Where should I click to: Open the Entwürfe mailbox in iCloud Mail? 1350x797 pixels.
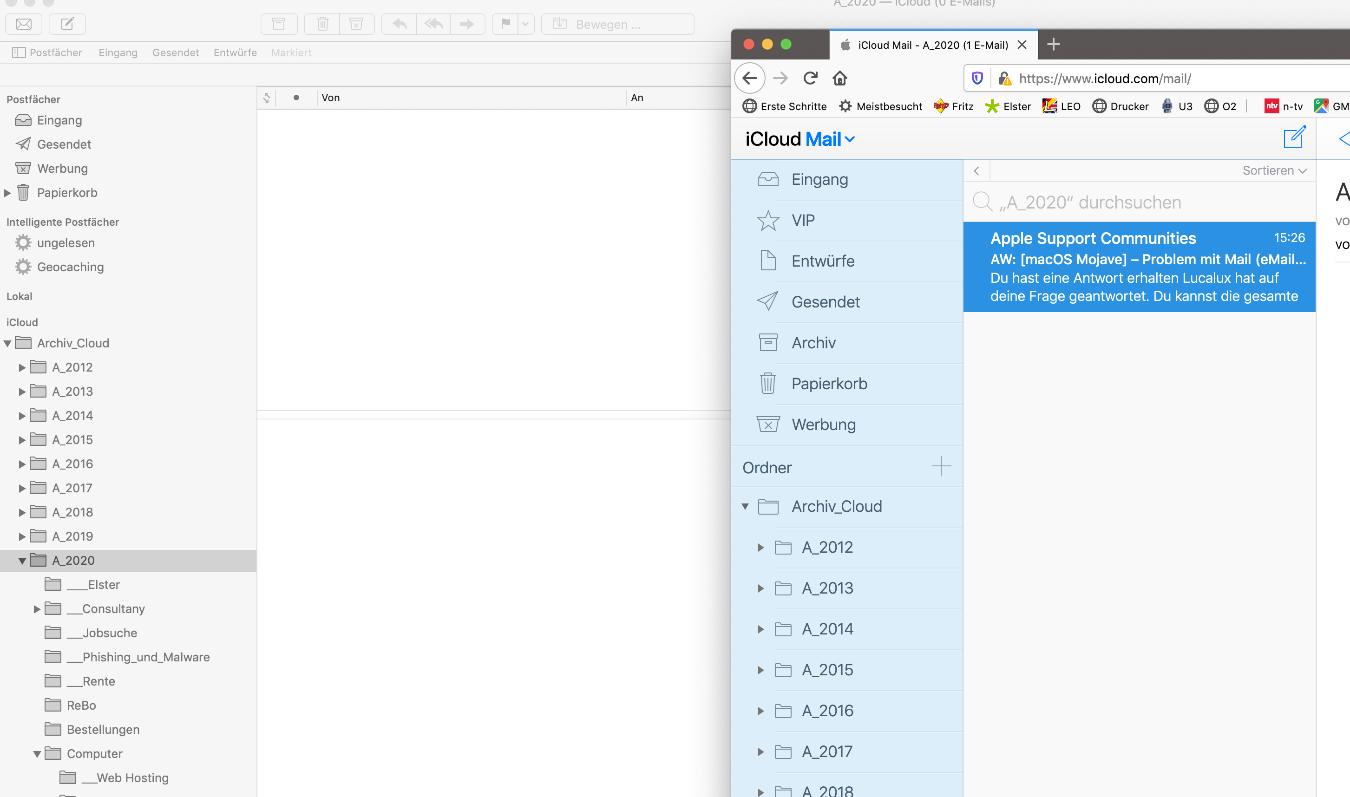click(822, 261)
